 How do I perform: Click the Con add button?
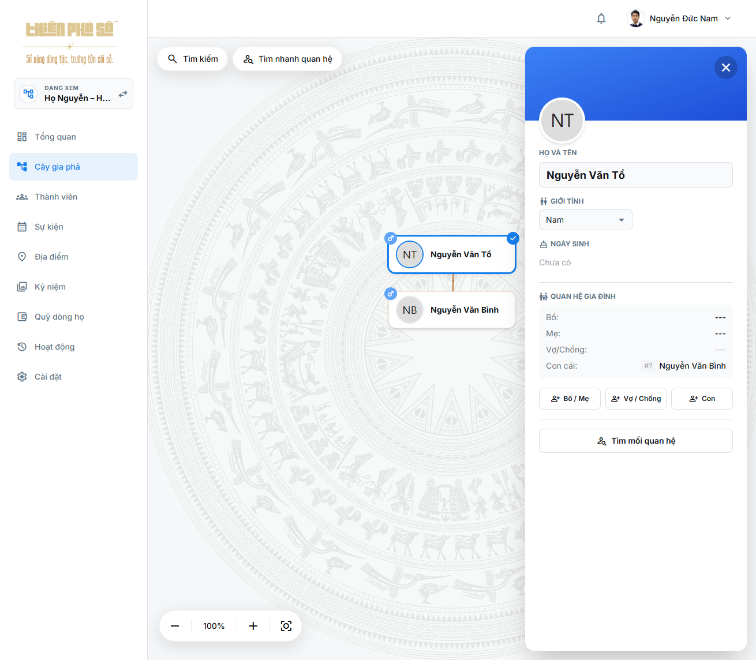coord(702,399)
